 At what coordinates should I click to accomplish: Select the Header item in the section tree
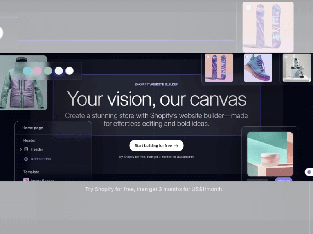[37, 149]
